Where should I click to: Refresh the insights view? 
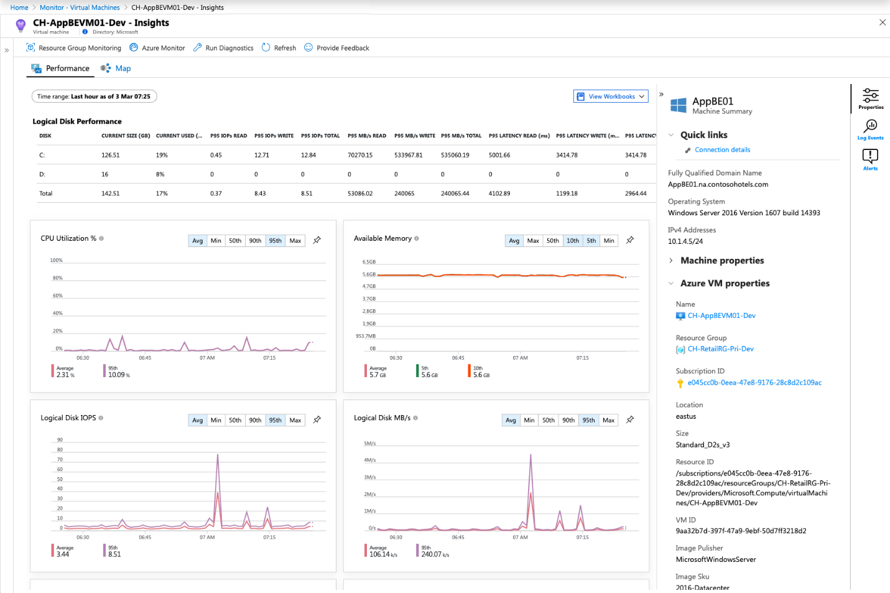279,48
